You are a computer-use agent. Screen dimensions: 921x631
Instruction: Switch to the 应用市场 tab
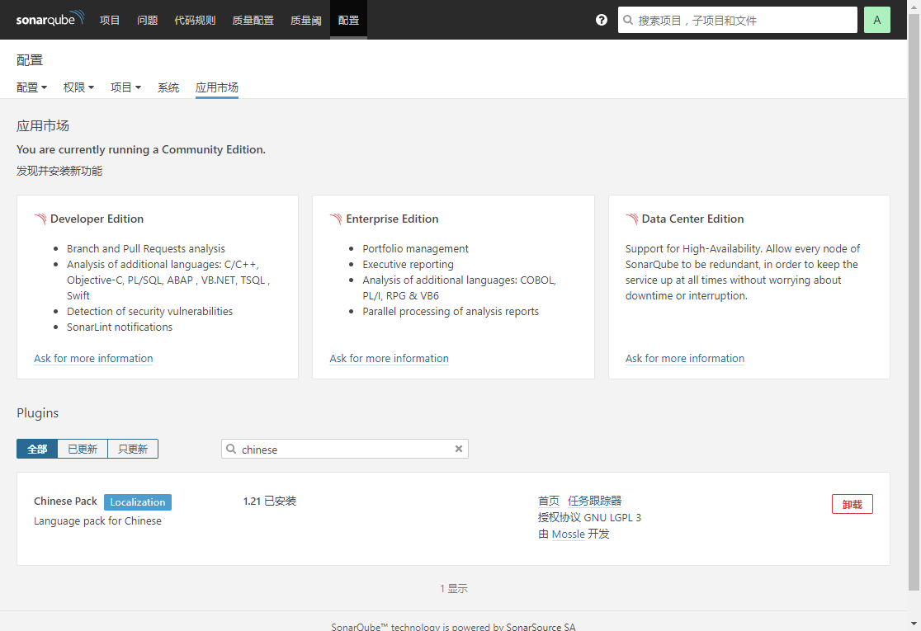(x=217, y=87)
